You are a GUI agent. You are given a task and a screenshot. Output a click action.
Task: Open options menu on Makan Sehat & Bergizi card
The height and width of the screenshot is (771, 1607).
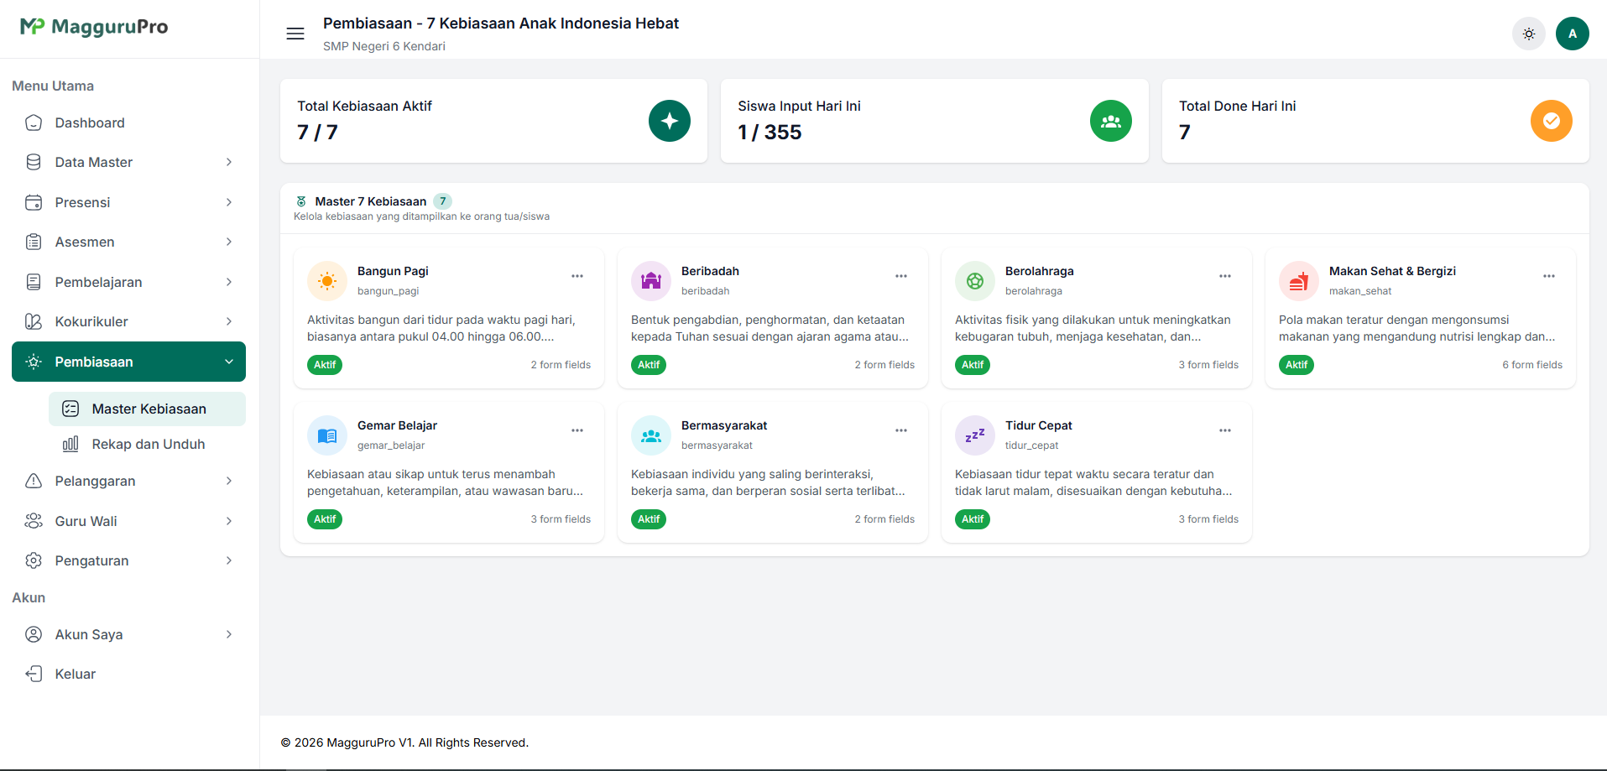[1549, 276]
